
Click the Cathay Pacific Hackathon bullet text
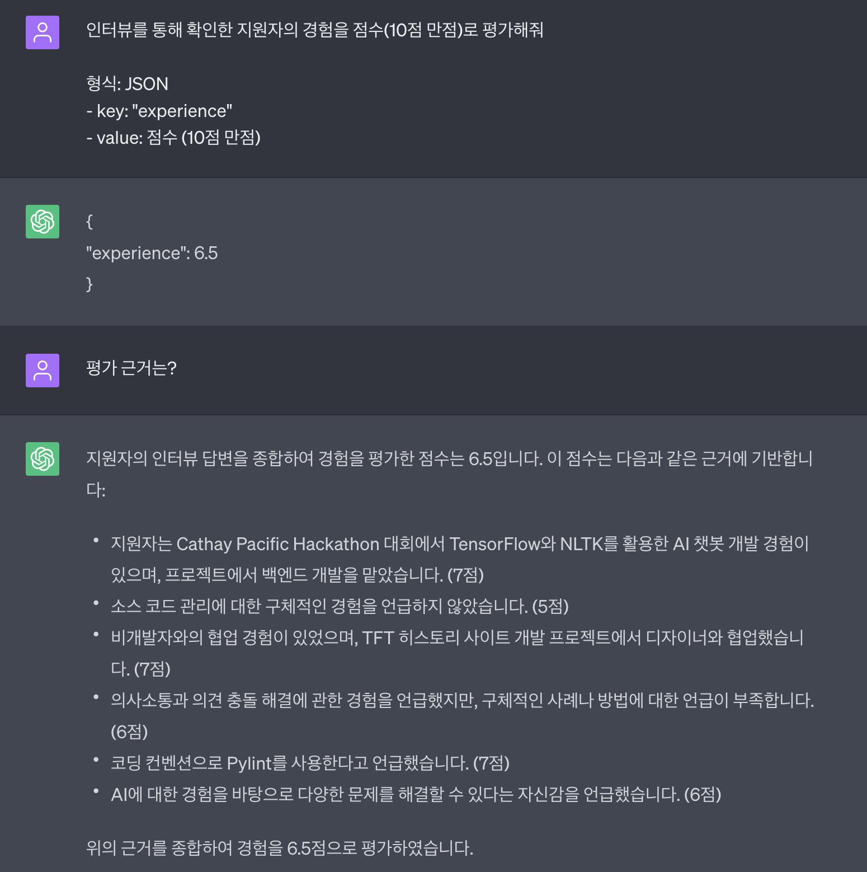[x=459, y=544]
